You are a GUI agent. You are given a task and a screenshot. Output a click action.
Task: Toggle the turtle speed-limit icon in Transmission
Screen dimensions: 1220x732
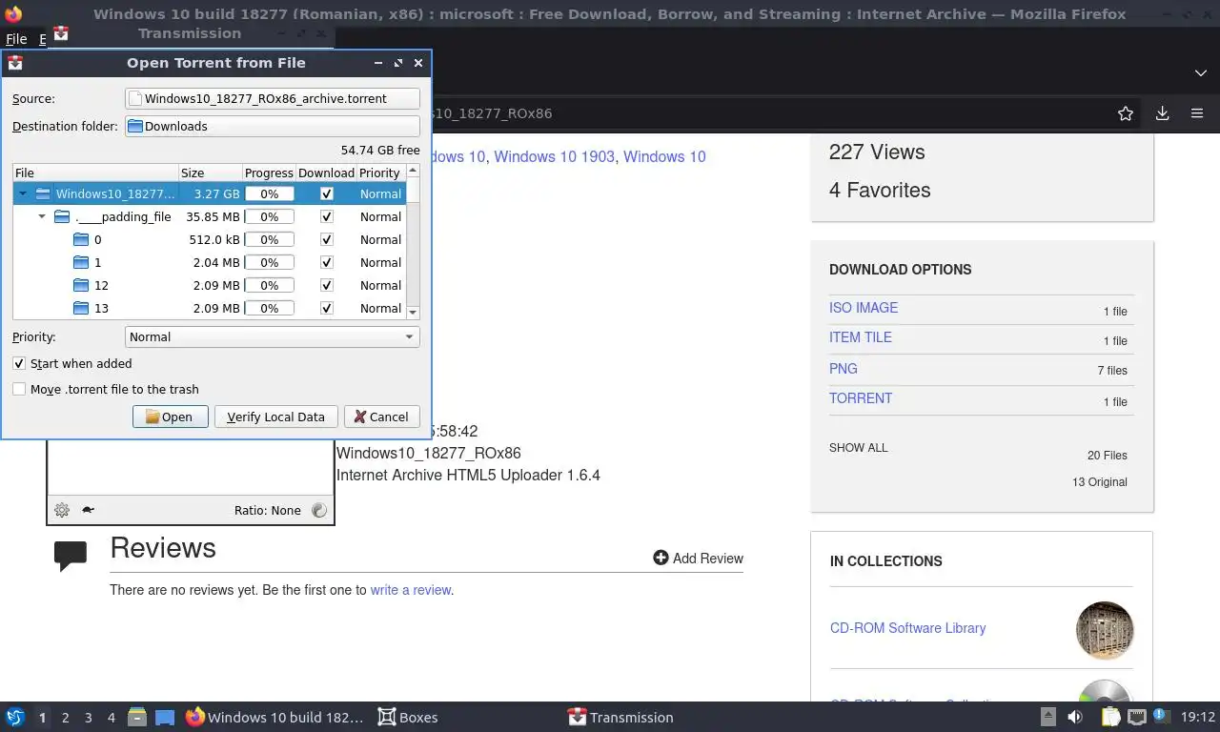click(x=88, y=510)
